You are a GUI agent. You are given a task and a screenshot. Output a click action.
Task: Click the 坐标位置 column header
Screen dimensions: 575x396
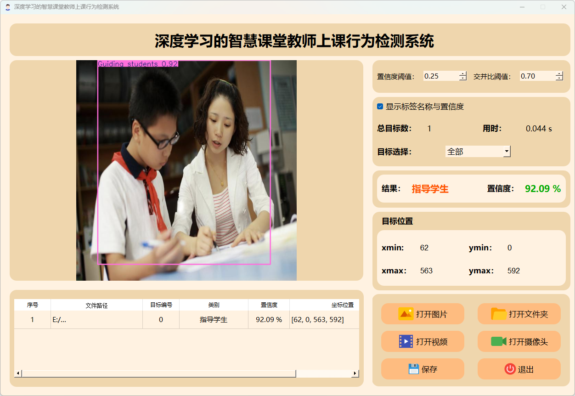(325, 305)
